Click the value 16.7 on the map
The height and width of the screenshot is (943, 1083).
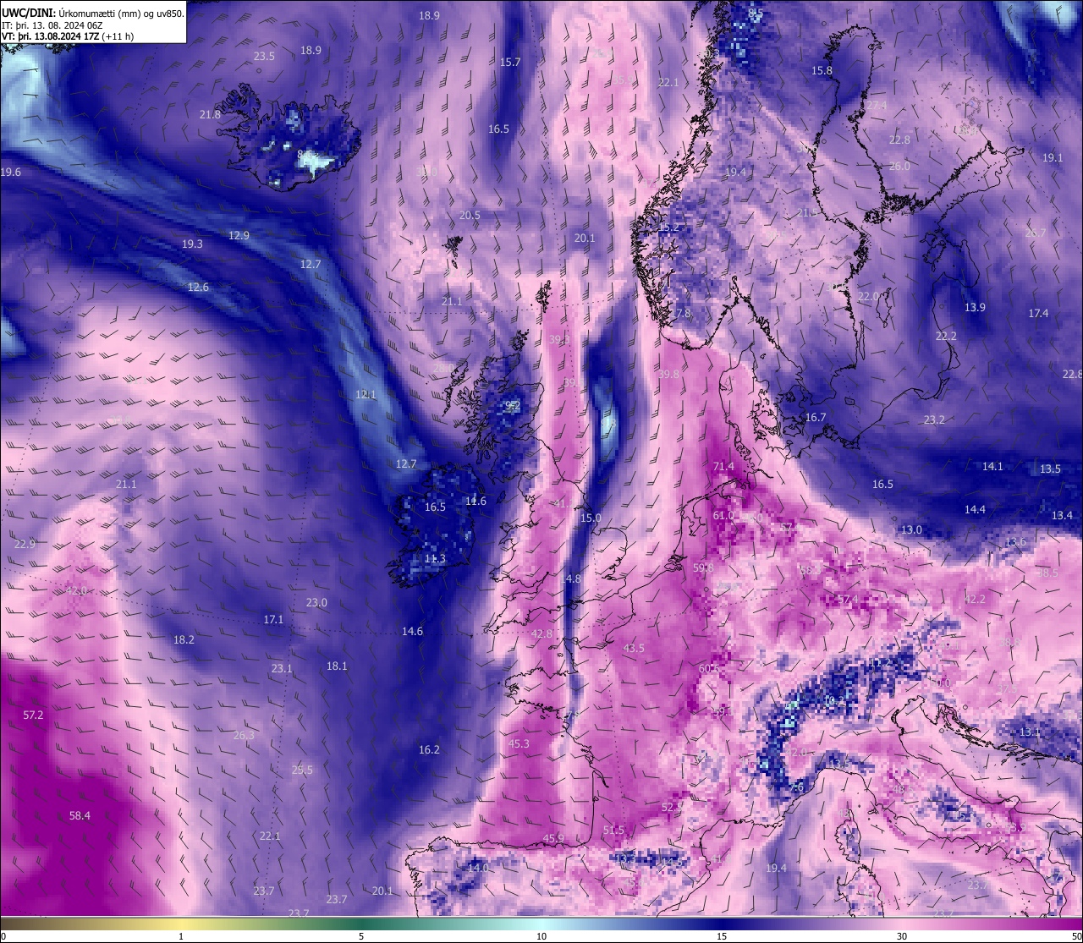(x=815, y=417)
